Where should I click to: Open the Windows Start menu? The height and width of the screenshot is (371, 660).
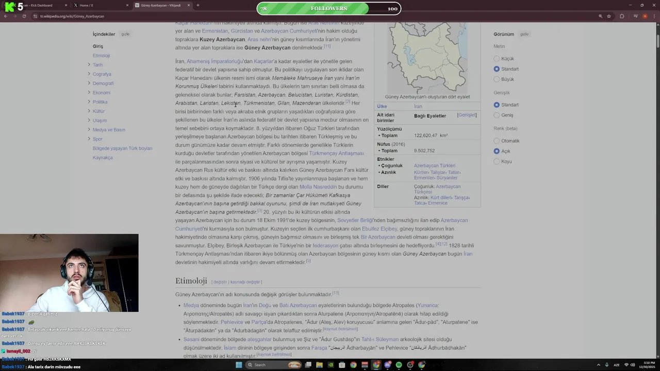(x=239, y=365)
